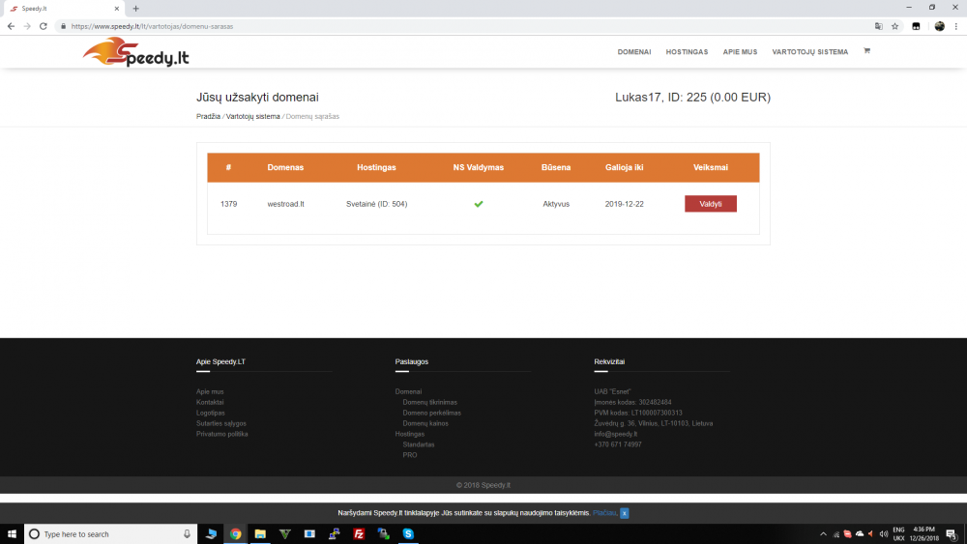Open the HOSTINGAS menu
Viewport: 967px width, 544px height.
(x=687, y=52)
